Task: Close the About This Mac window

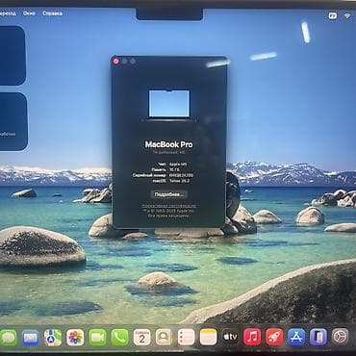Action: (116, 61)
